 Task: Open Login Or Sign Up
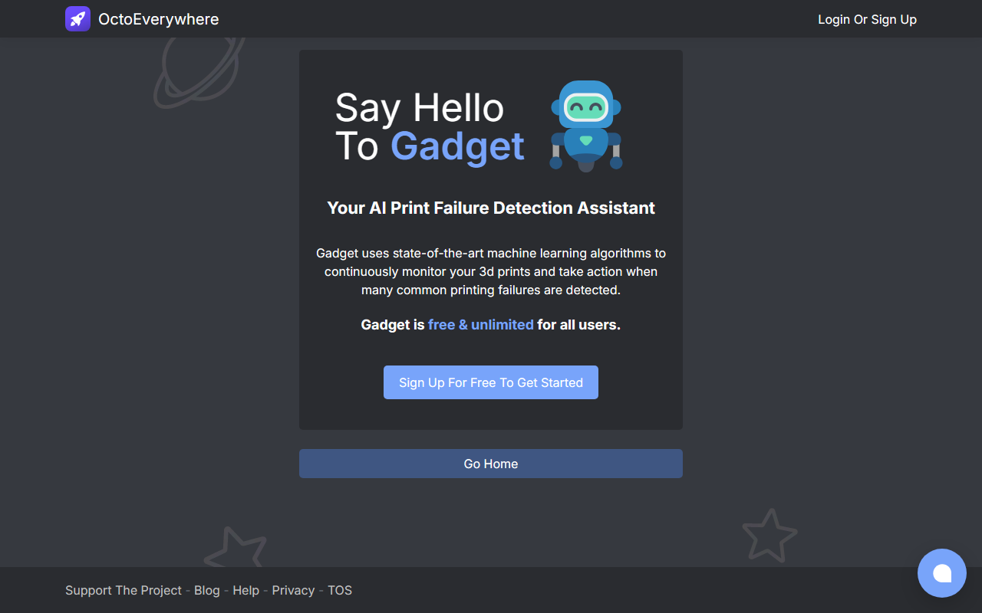tap(867, 19)
